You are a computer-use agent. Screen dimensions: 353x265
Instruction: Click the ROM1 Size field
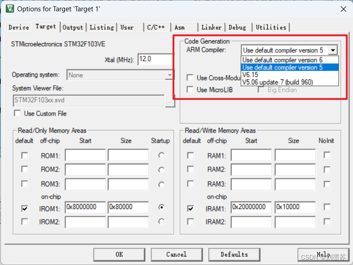click(128, 155)
